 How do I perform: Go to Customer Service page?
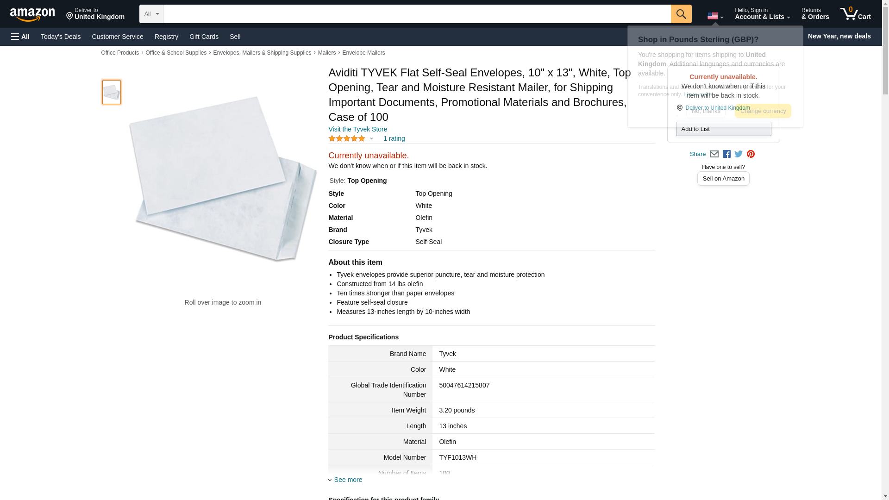pos(118,37)
